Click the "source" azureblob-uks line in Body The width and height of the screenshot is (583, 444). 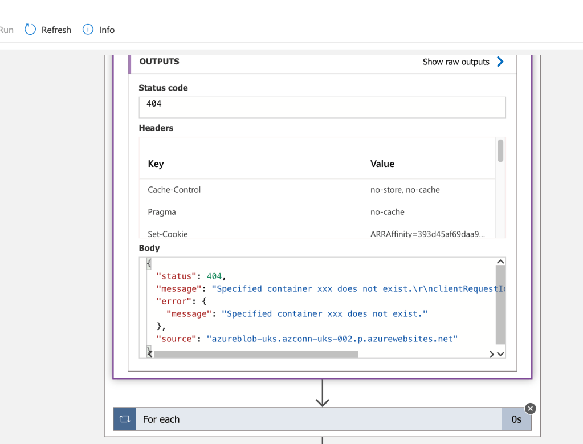pos(307,339)
